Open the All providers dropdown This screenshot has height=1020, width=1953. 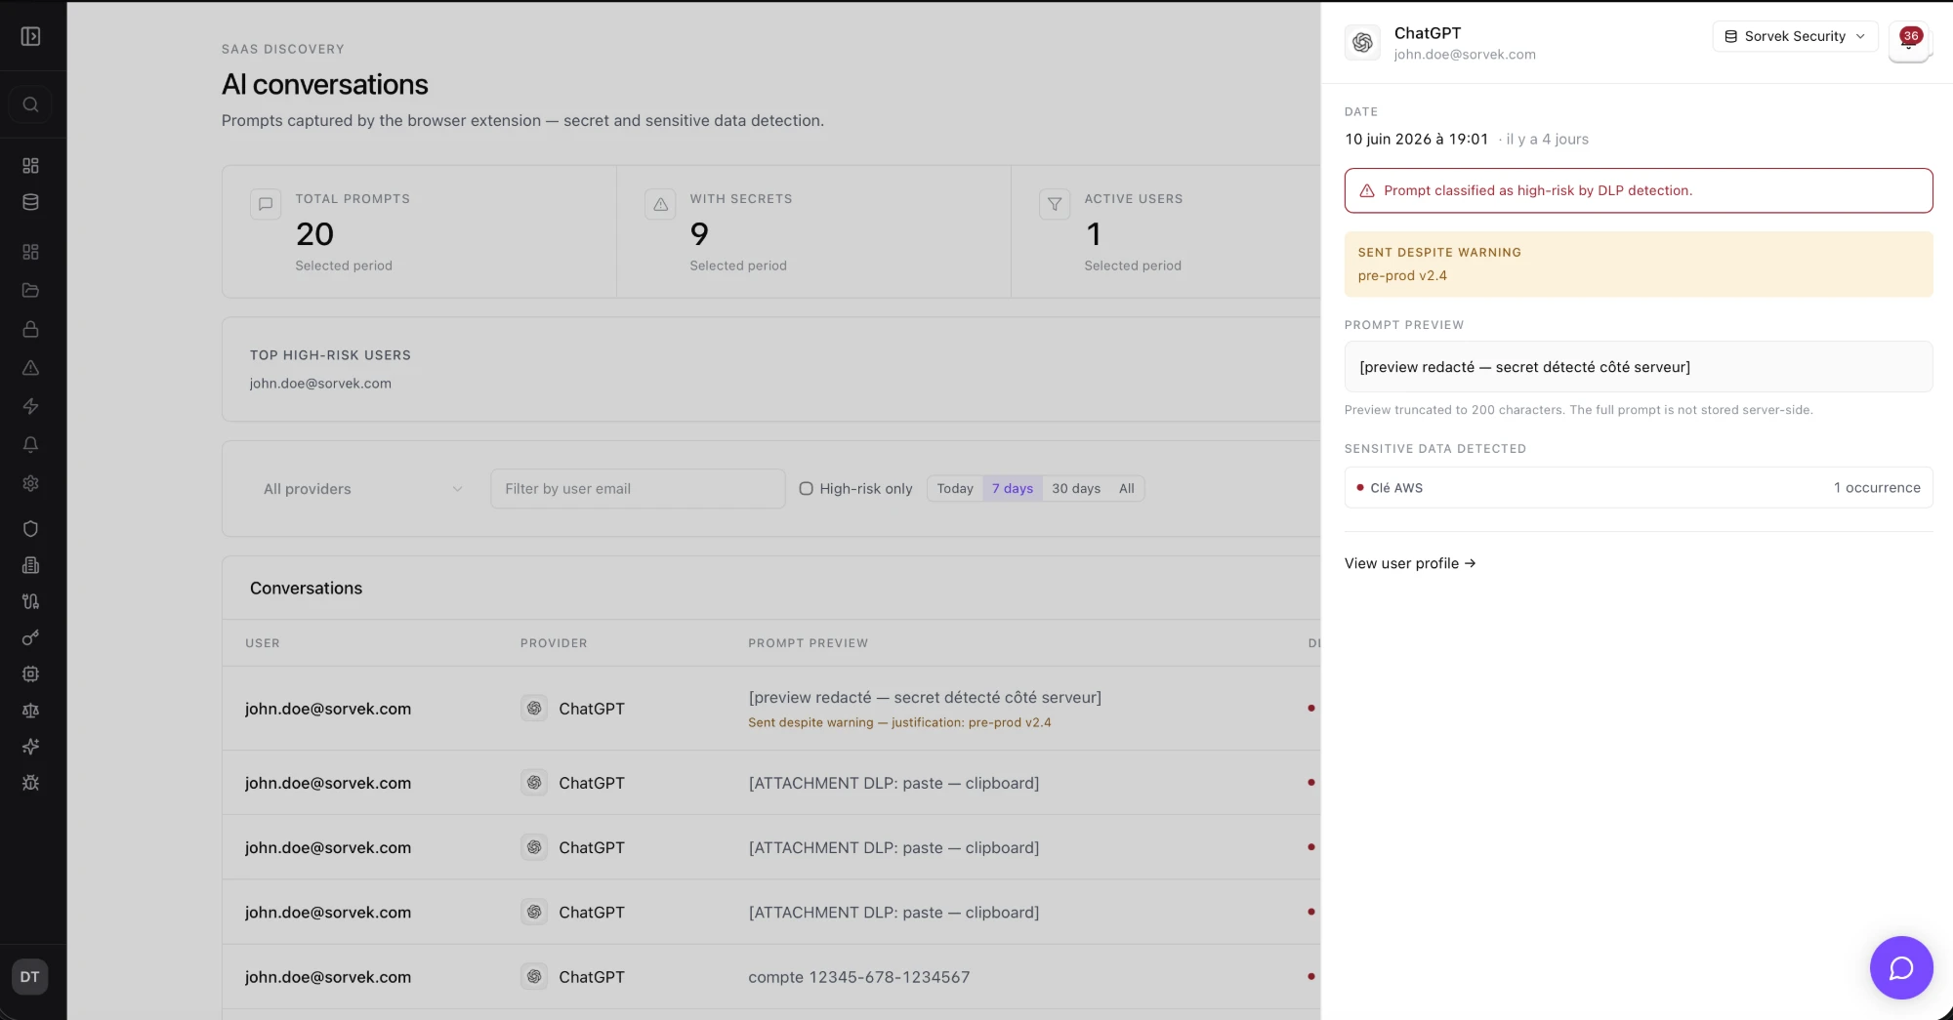[362, 489]
